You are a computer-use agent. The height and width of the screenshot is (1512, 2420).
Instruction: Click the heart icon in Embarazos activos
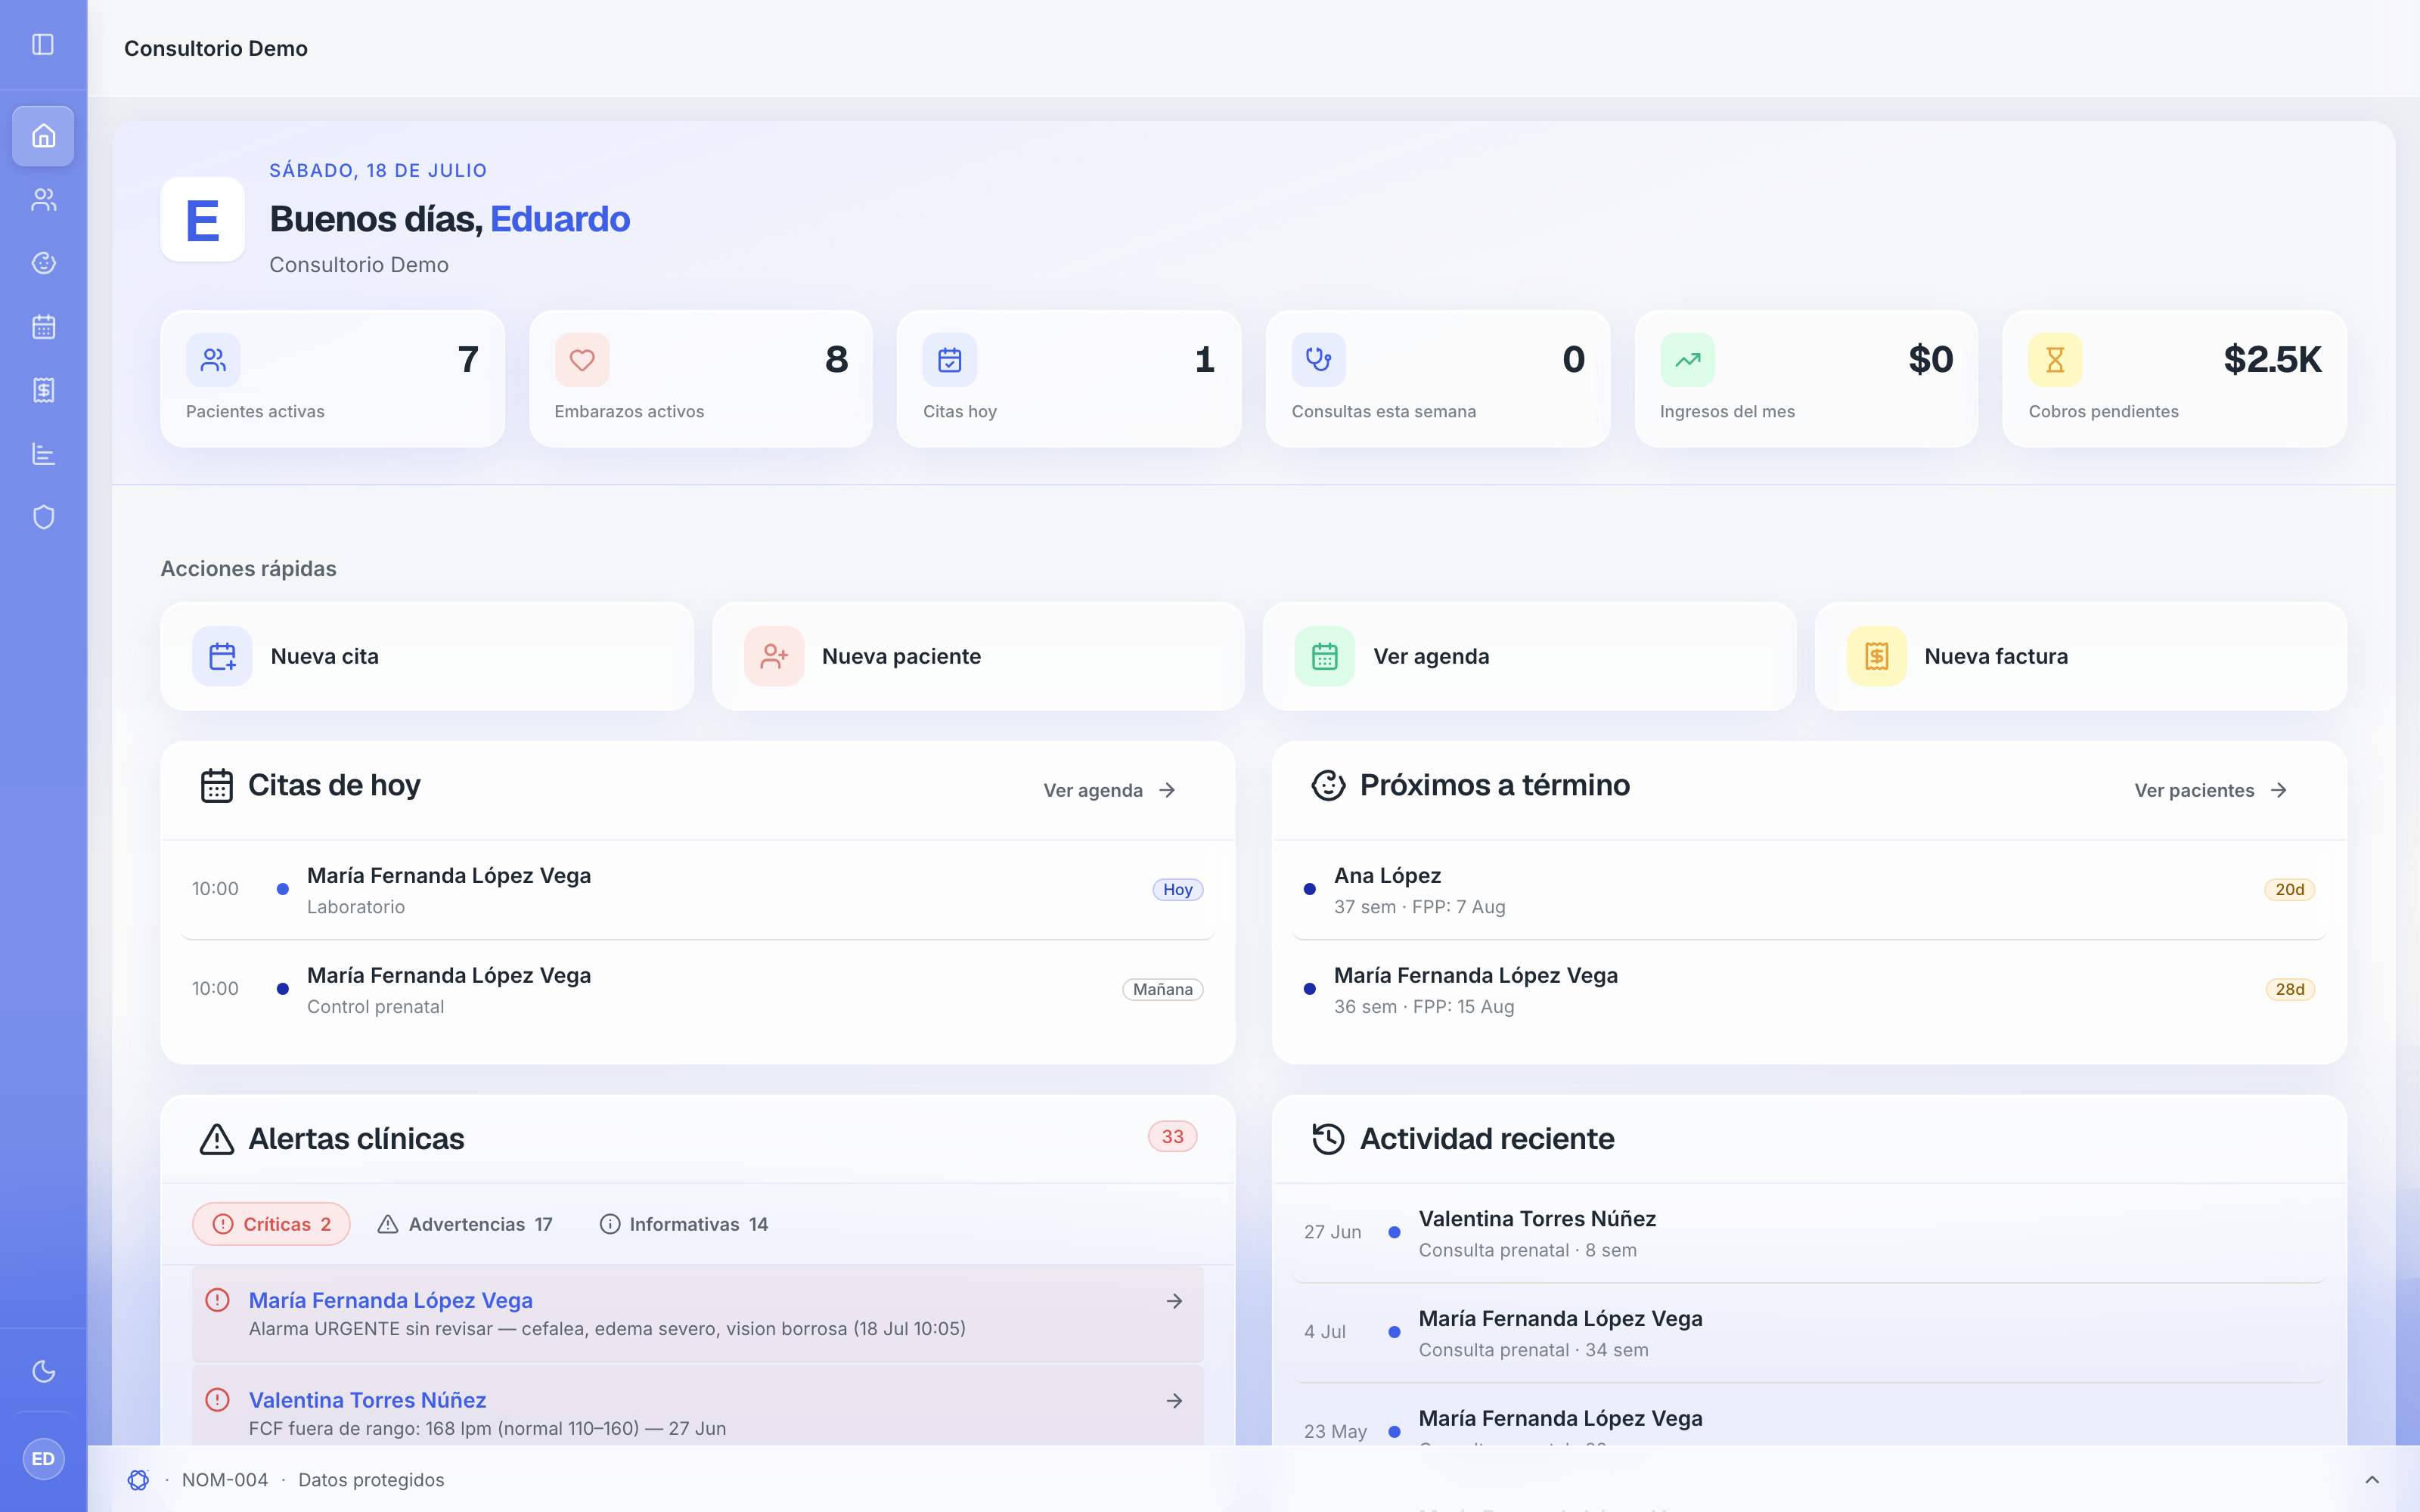coord(582,360)
